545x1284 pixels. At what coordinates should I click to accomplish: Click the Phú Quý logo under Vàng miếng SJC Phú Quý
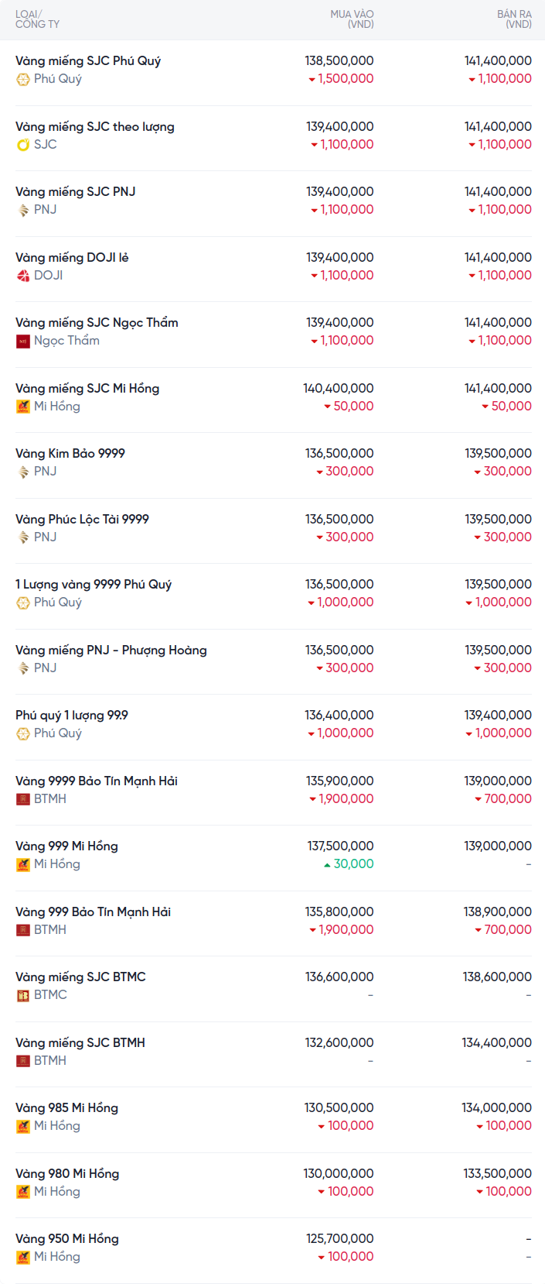click(23, 79)
